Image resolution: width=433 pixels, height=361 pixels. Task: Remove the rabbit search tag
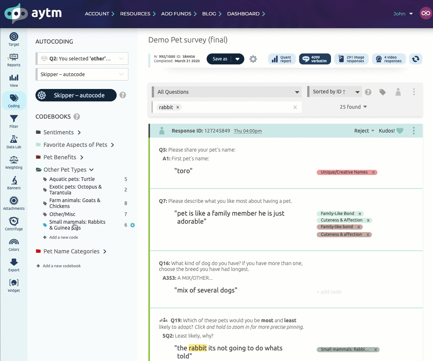[x=178, y=107]
